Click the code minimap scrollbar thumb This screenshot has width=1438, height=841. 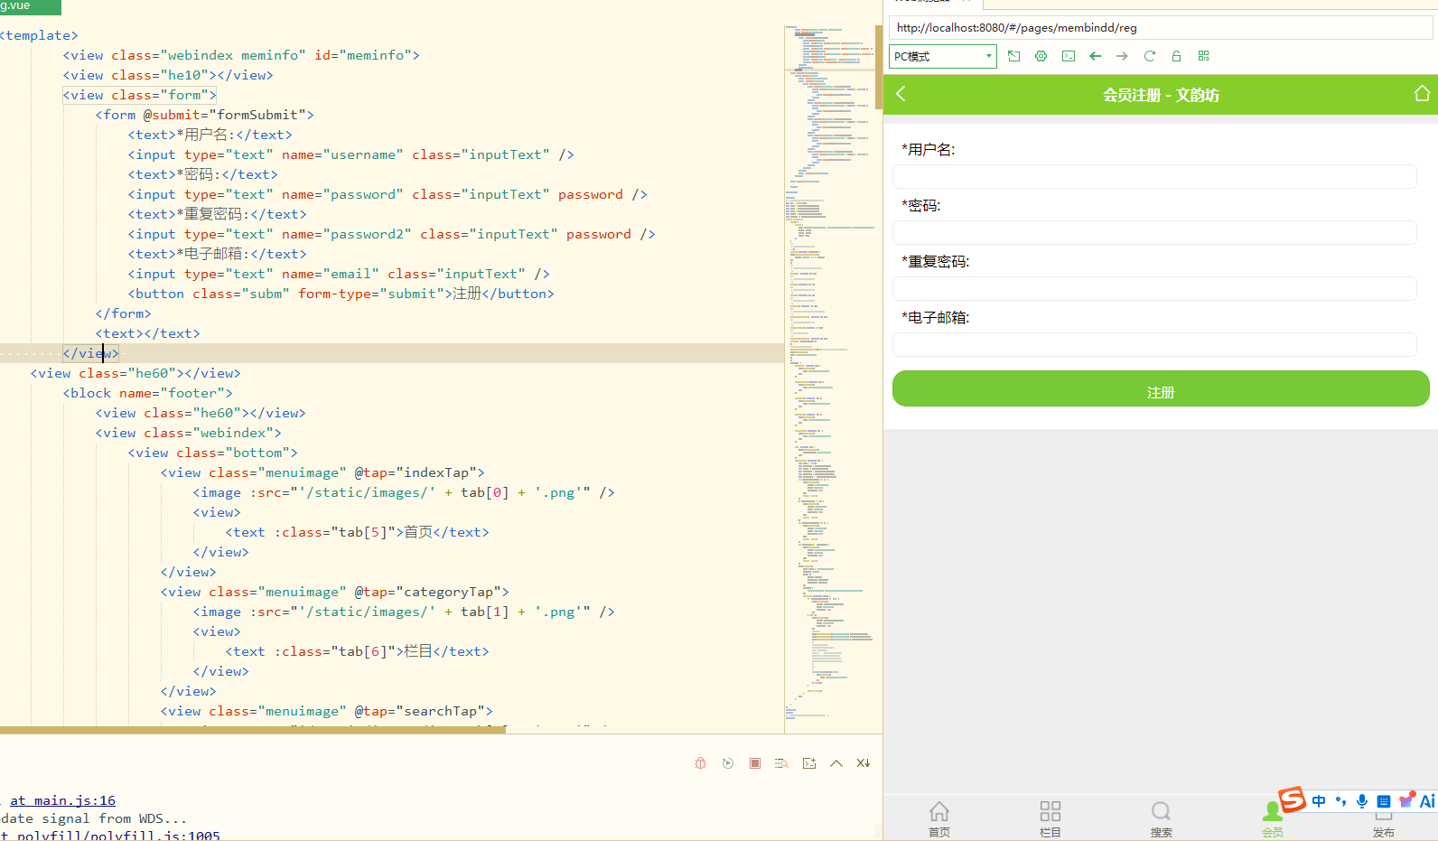click(x=879, y=67)
